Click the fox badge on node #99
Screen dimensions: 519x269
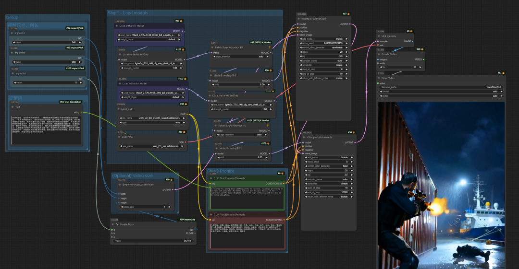tap(181, 21)
